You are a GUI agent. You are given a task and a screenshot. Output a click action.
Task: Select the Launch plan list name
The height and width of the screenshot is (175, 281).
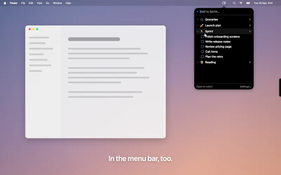point(213,25)
